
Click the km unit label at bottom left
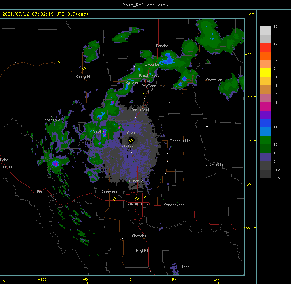click(5, 280)
